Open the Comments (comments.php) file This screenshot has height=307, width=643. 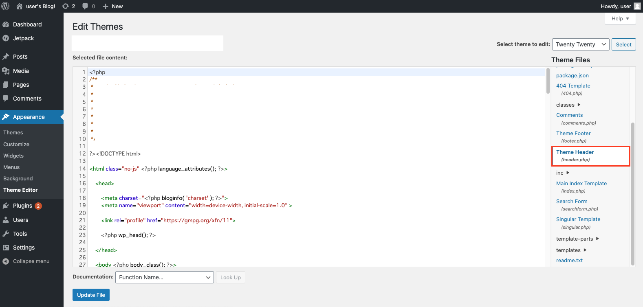tap(569, 115)
